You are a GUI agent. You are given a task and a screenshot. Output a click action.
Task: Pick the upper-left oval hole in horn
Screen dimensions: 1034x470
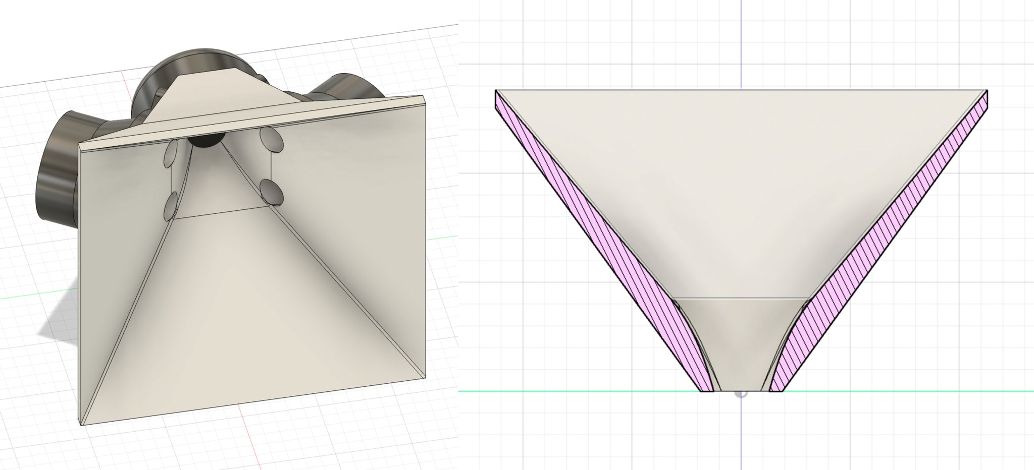tap(170, 153)
